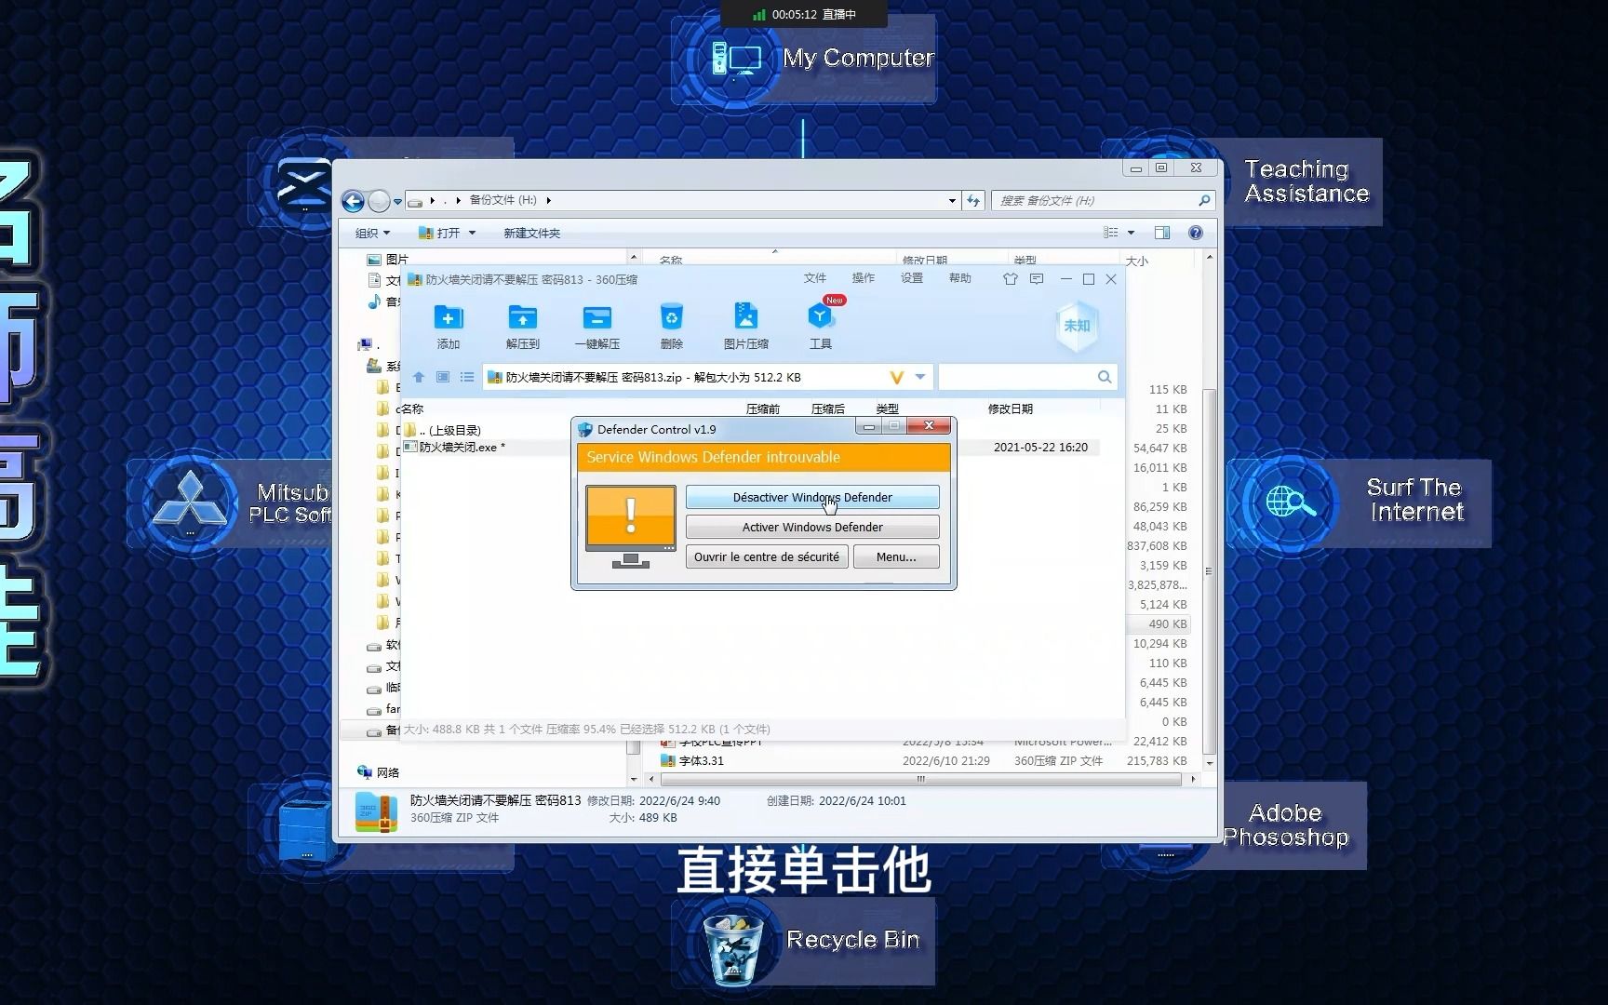Open the 组织 dropdown in Explorer

(372, 233)
